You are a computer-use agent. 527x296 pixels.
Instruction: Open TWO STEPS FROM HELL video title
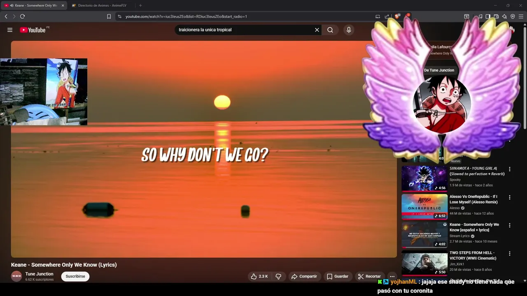[x=473, y=255]
